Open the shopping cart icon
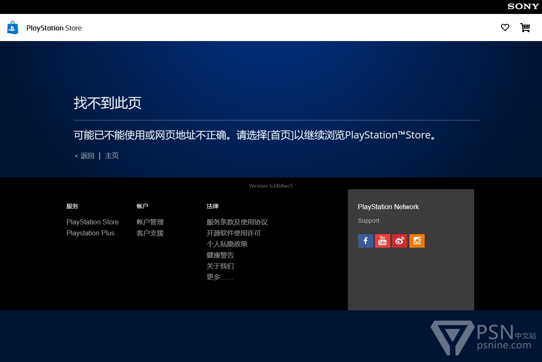Image resolution: width=542 pixels, height=362 pixels. click(x=525, y=28)
